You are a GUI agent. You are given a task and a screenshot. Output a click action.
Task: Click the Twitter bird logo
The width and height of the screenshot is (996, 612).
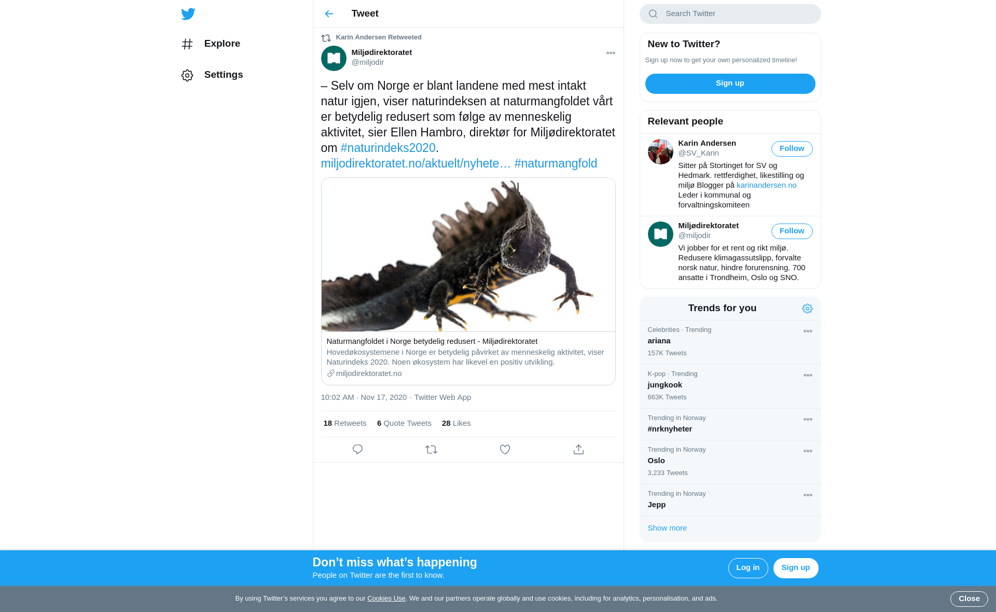(188, 14)
